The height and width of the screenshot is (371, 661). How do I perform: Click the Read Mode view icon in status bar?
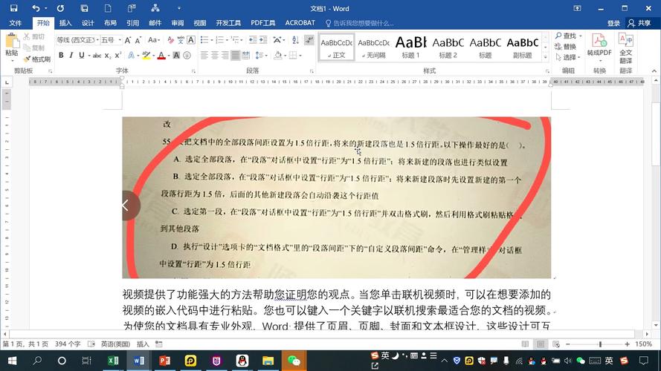point(525,344)
